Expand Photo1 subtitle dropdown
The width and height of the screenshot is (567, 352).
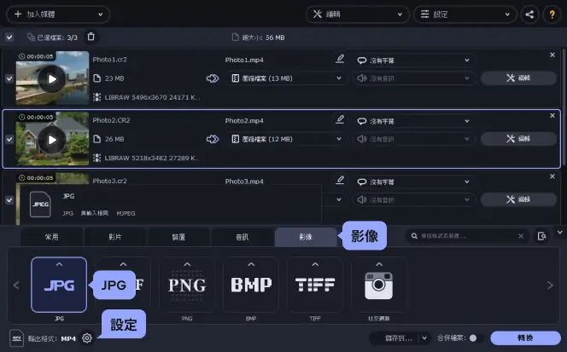pos(413,61)
